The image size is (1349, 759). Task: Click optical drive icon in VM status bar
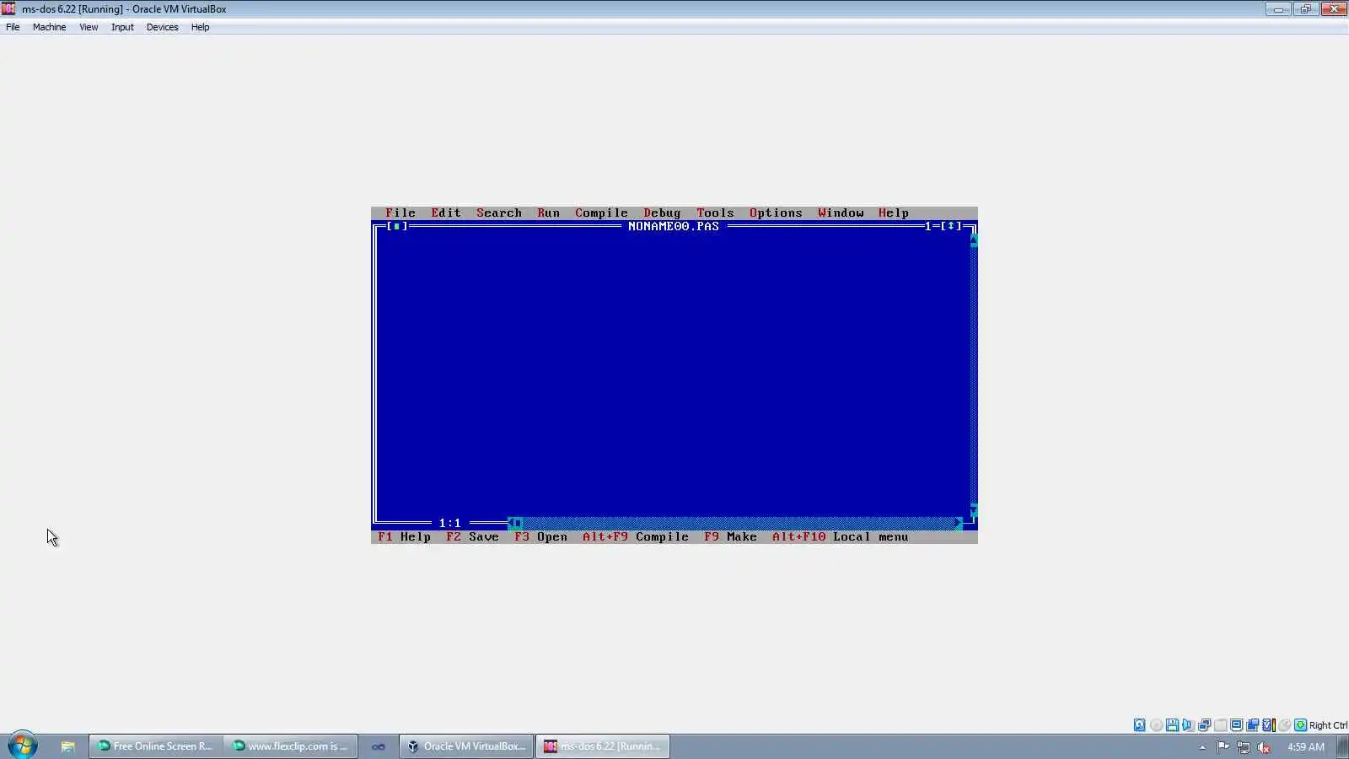(x=1156, y=725)
